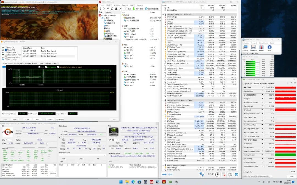Uncheck the Stress FPU checkbox
Screen dimensions: 297x185
(x=6, y=50)
